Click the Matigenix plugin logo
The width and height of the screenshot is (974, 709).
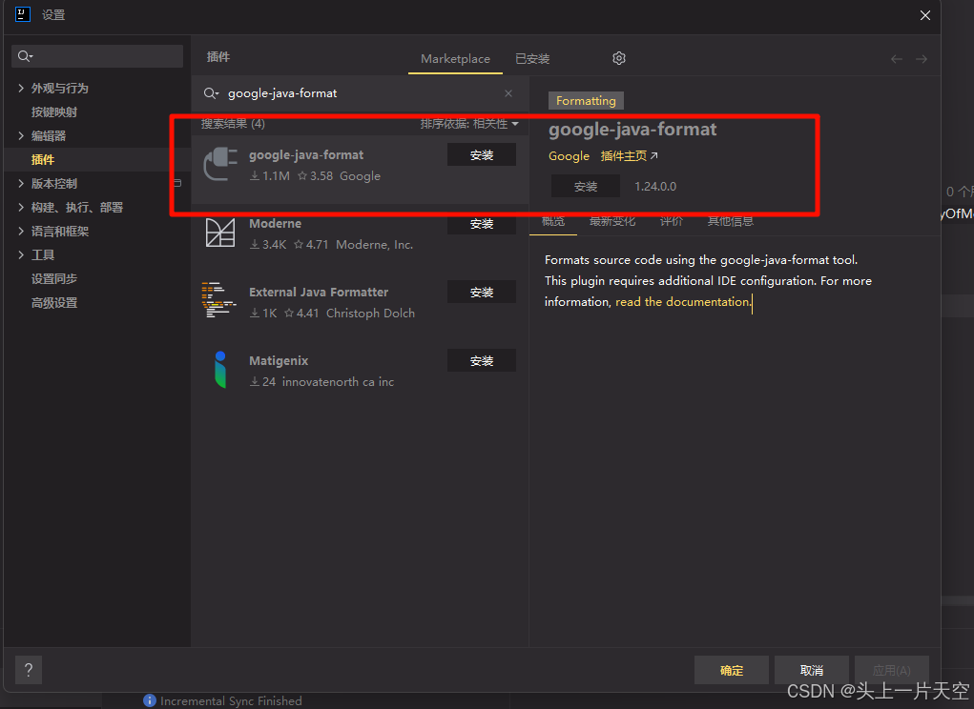[220, 370]
